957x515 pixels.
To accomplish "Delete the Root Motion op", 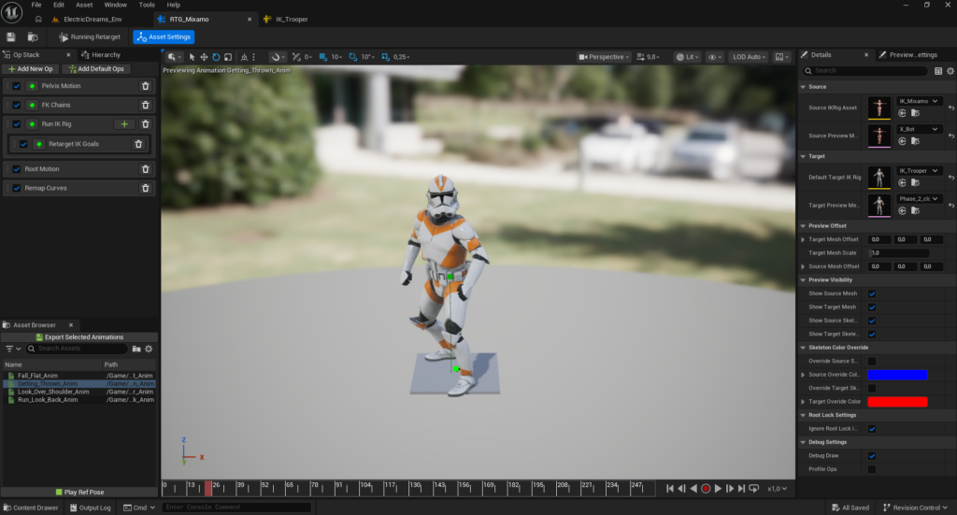I will point(145,169).
